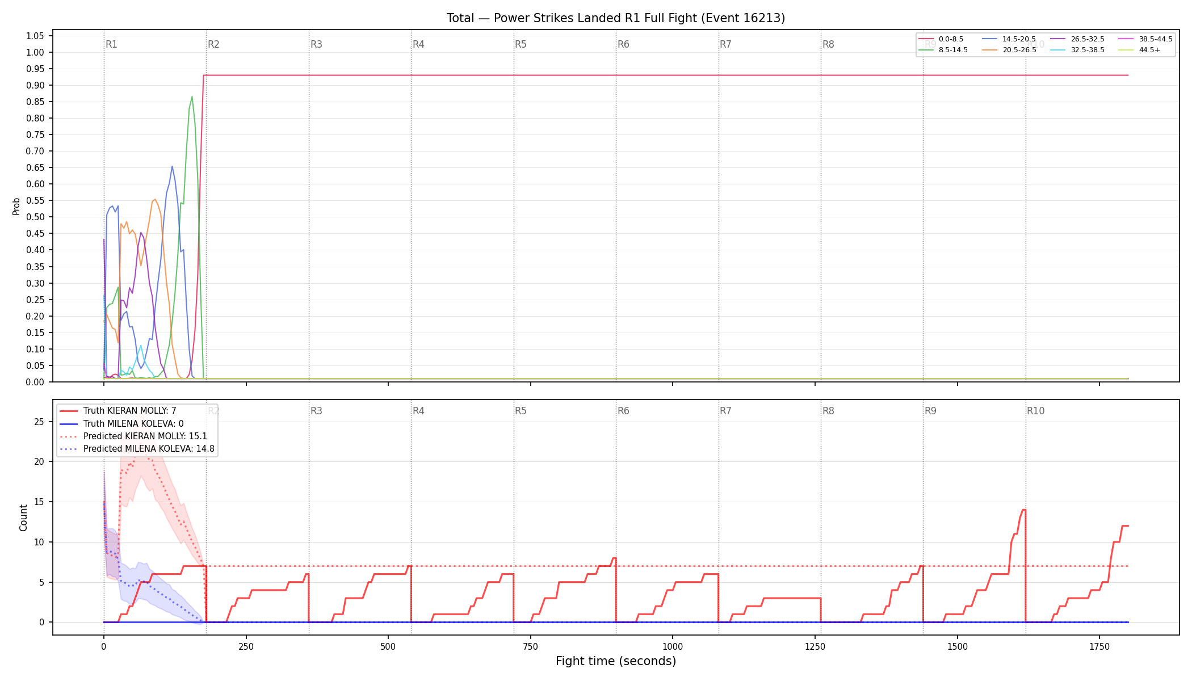Select the '8.5-14.5' legend label
This screenshot has height=681, width=1192.
pos(953,50)
